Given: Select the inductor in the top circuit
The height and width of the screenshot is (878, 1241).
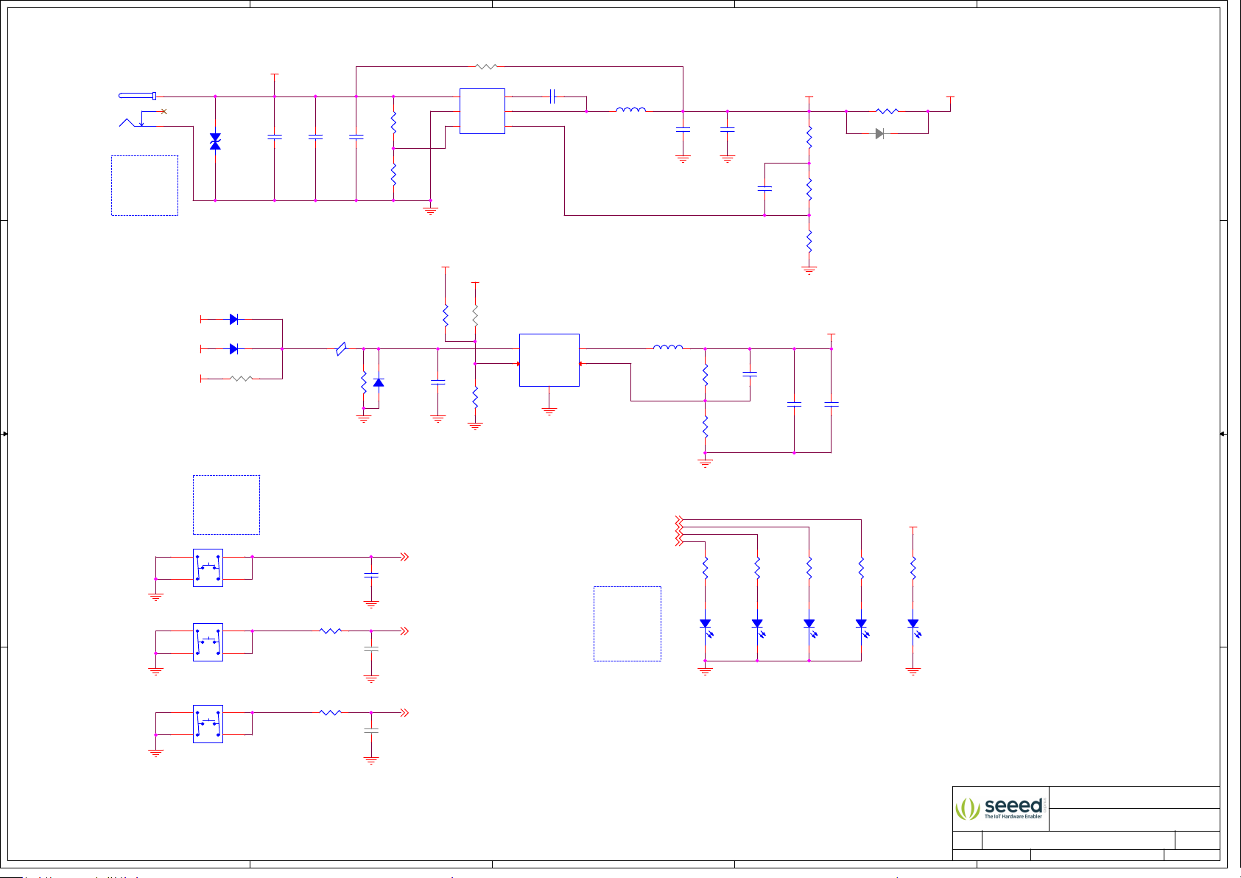Looking at the screenshot, I should point(631,110).
